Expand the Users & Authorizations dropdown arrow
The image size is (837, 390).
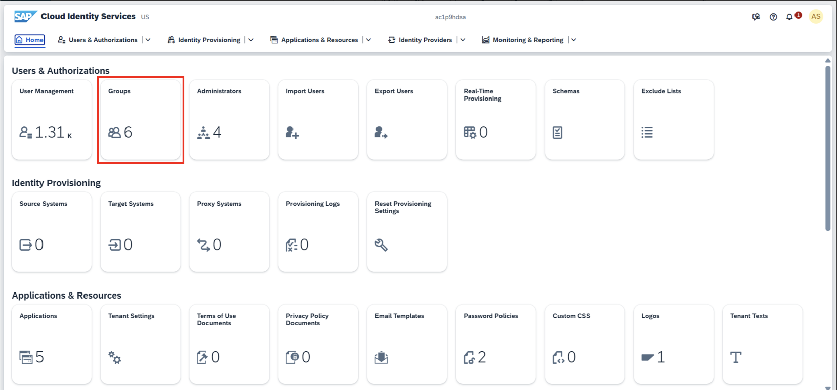[148, 40]
